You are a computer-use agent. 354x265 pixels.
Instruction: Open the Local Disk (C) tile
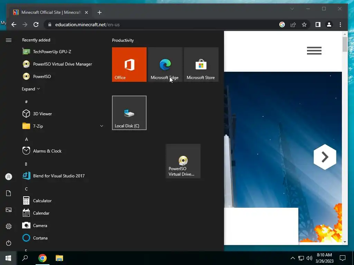(x=129, y=113)
